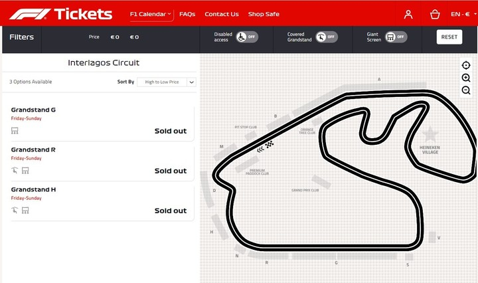
Task: Click the RESET filters button
Action: tap(449, 37)
